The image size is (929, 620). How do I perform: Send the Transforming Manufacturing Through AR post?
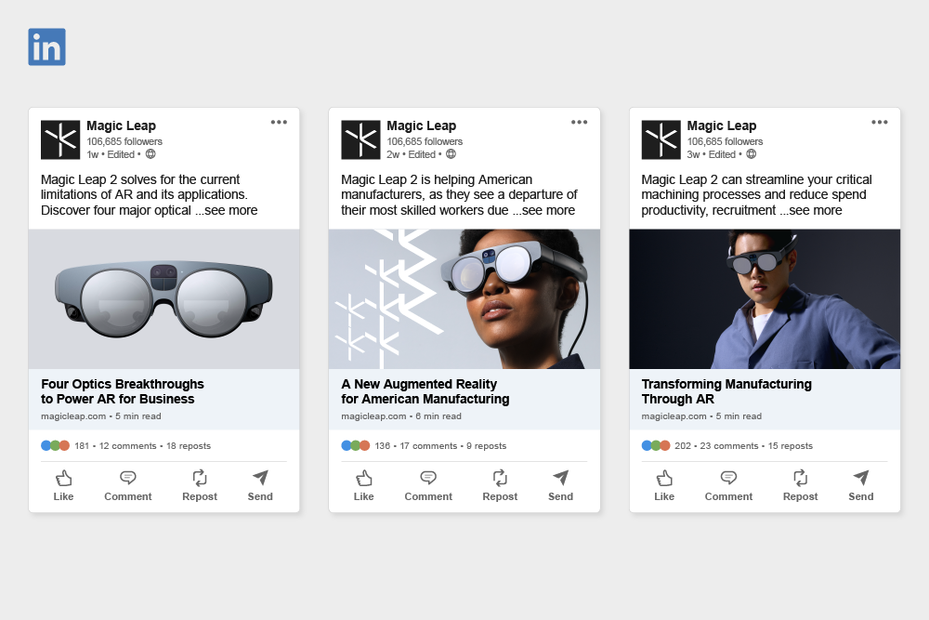click(x=861, y=485)
